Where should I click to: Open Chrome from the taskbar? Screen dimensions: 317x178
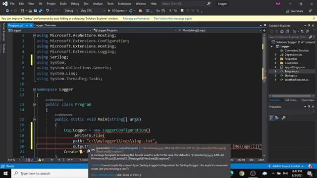click(x=242, y=174)
